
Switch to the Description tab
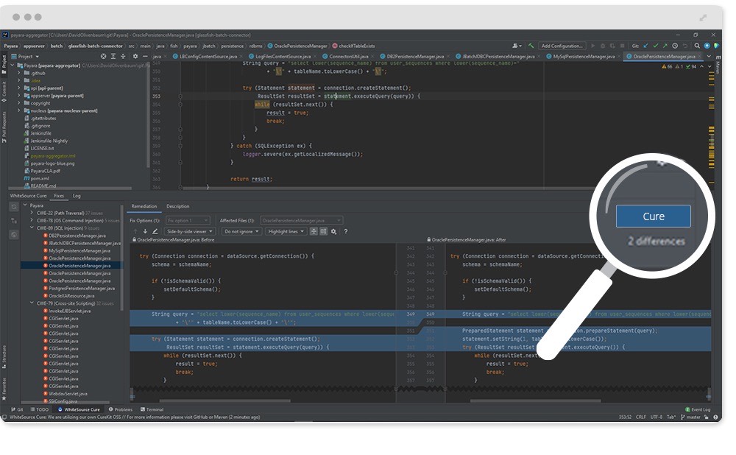pyautogui.click(x=178, y=206)
